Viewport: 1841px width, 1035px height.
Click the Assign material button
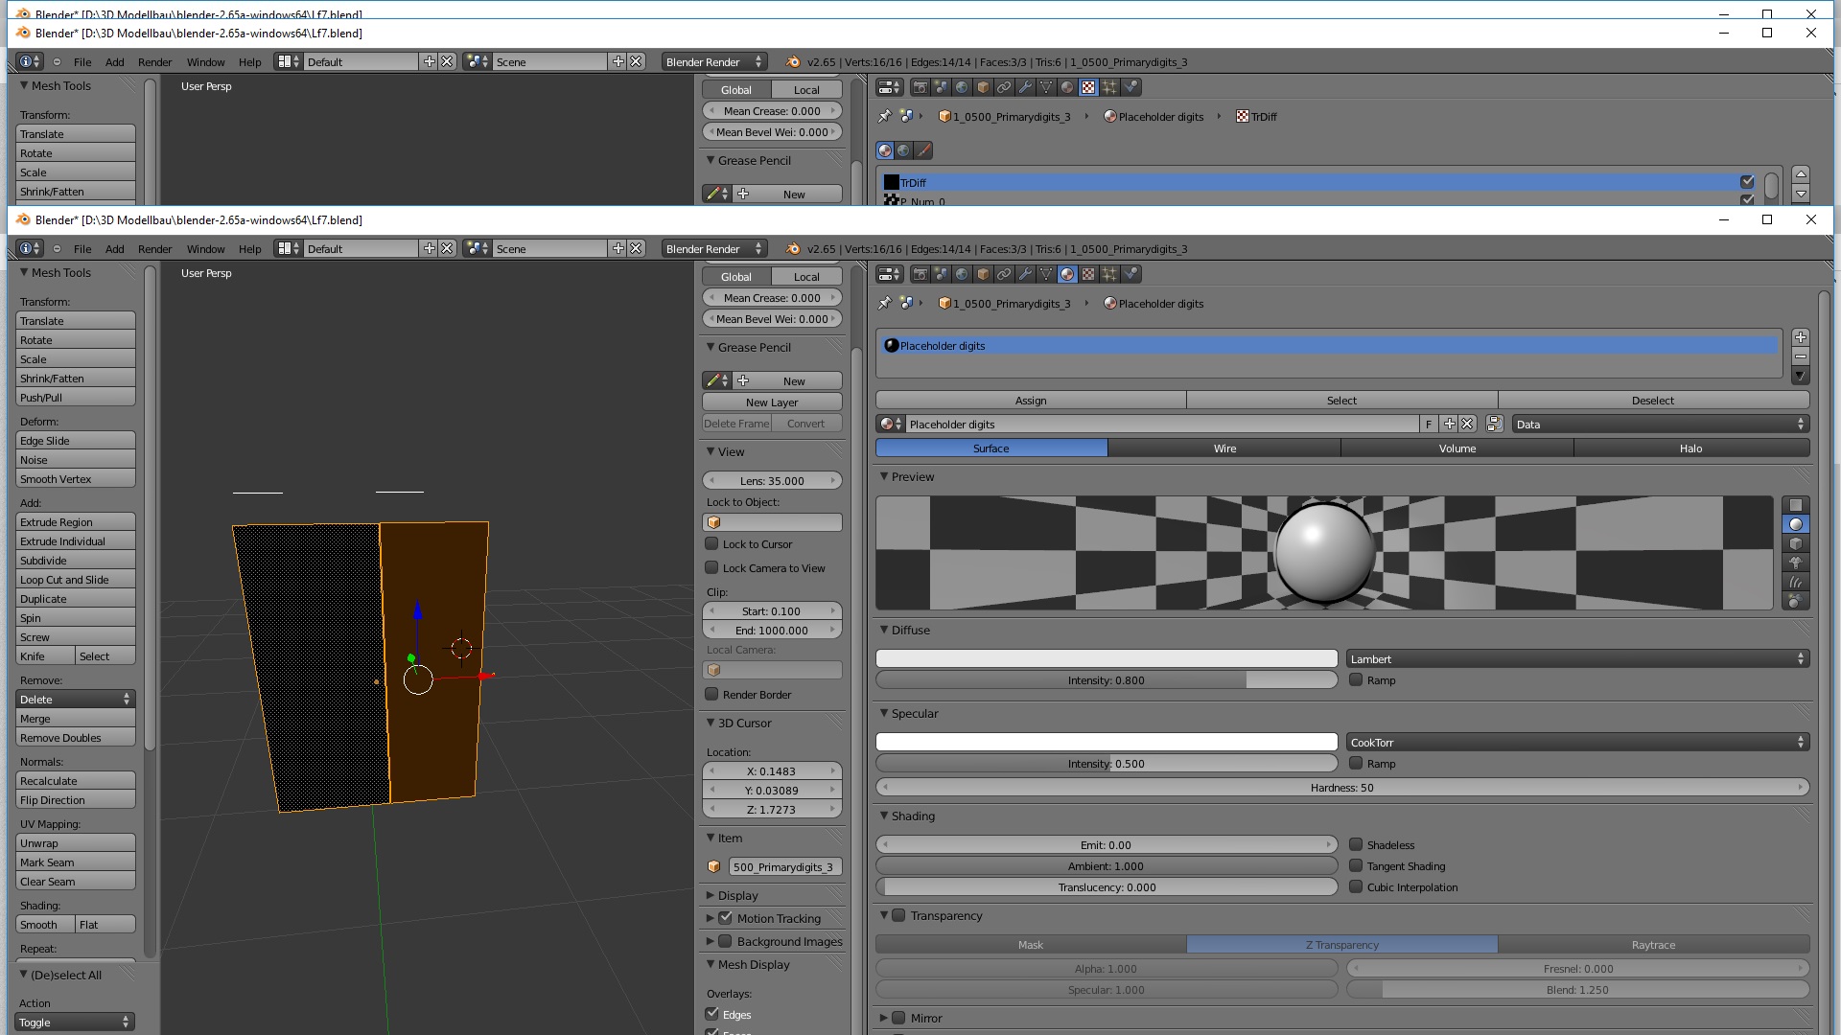[x=1031, y=400]
